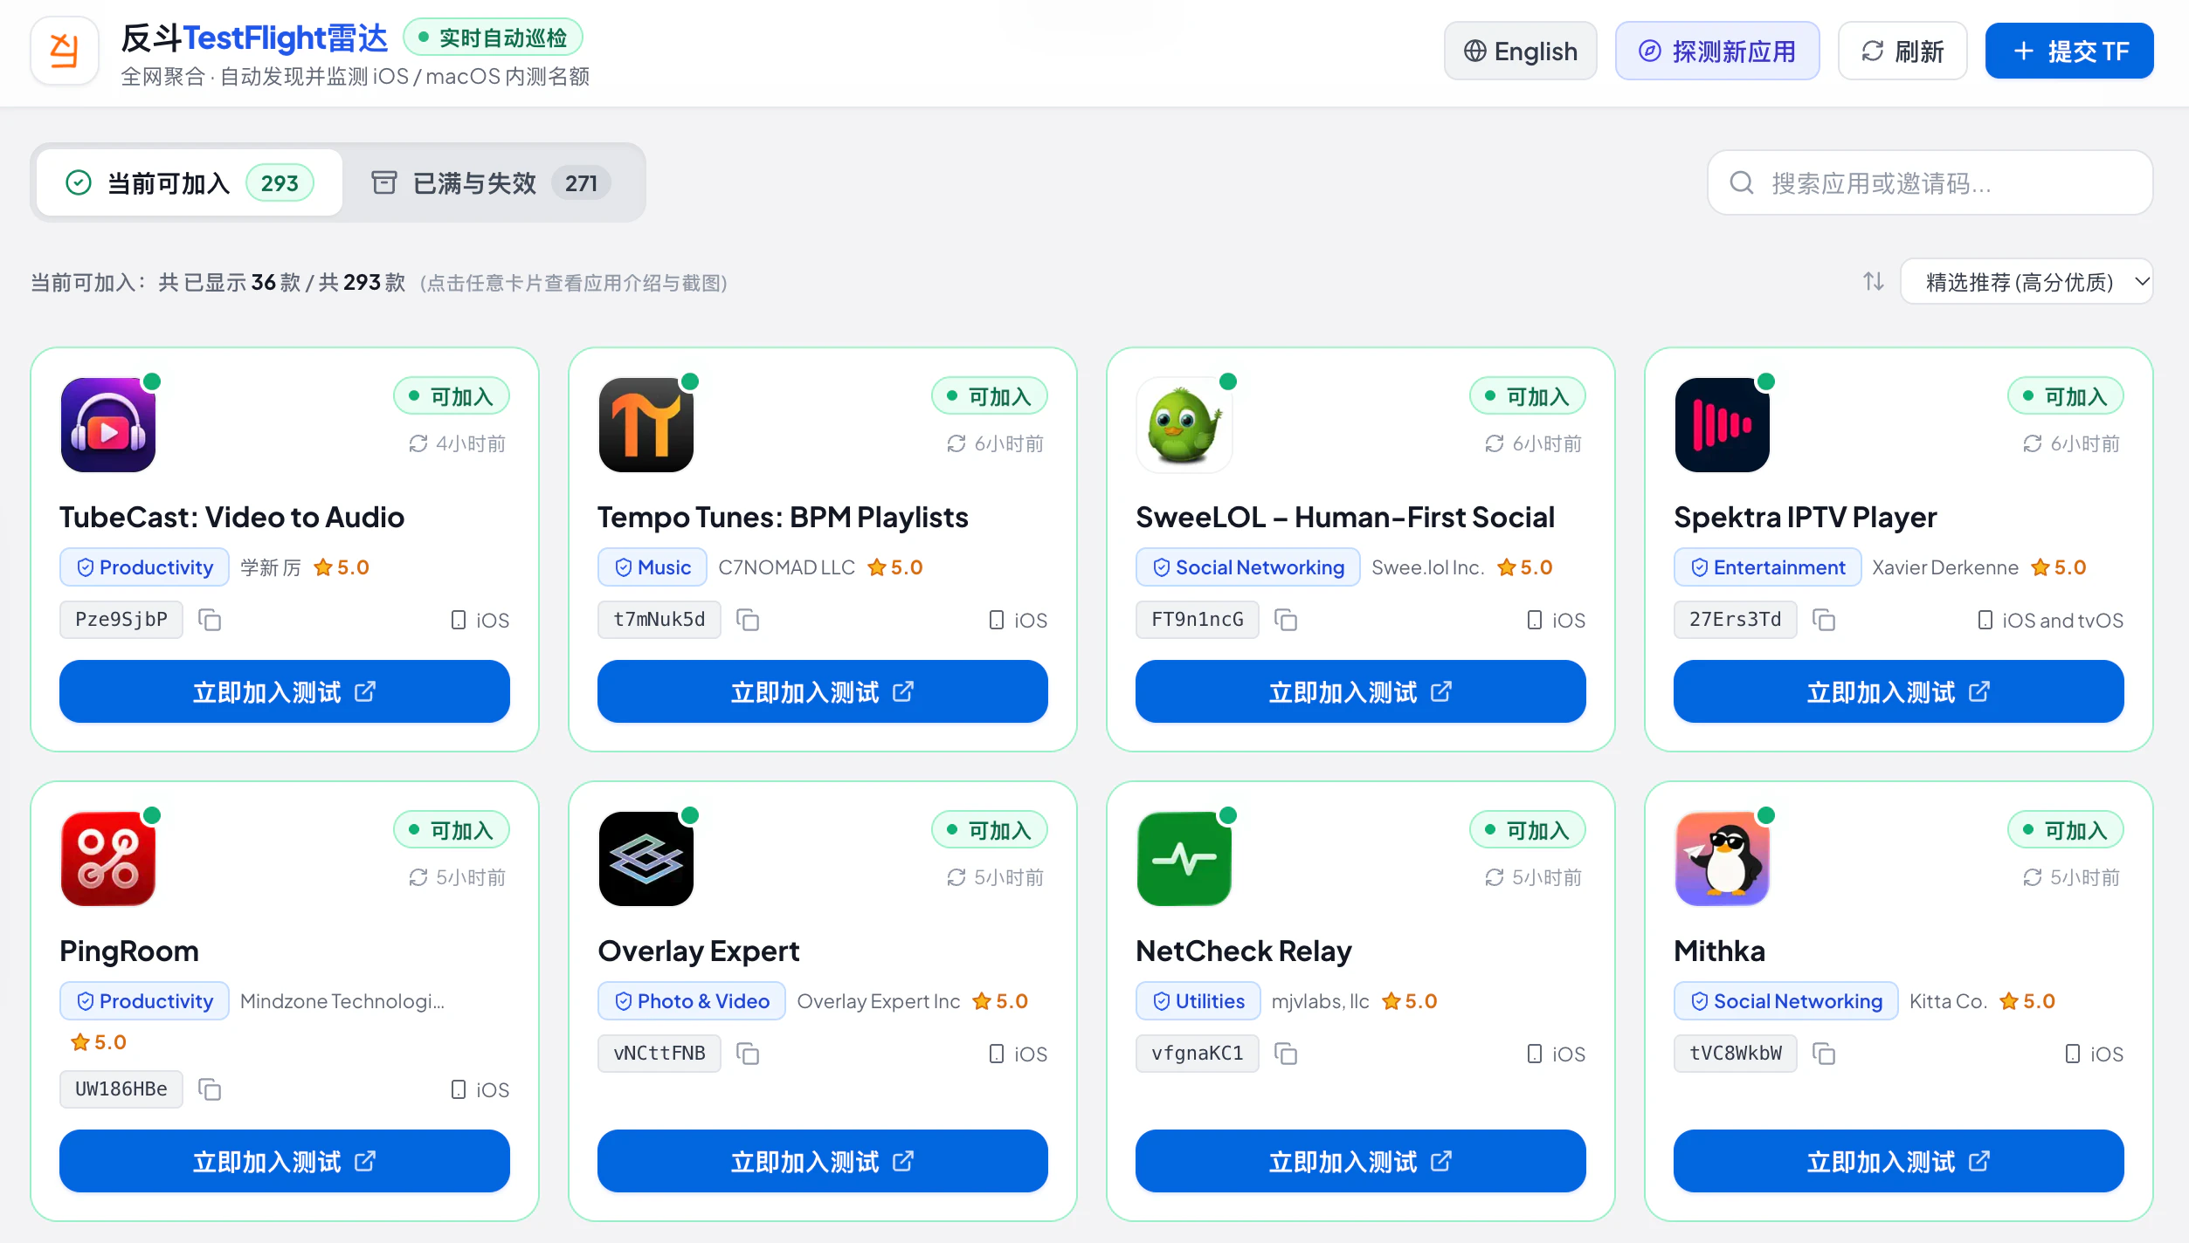
Task: Join the SweeLOL beta test
Action: pos(1361,691)
